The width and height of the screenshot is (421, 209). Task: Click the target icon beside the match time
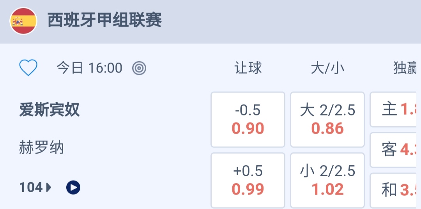click(139, 68)
